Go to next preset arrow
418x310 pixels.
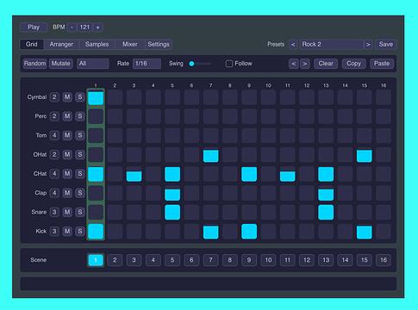tap(368, 45)
